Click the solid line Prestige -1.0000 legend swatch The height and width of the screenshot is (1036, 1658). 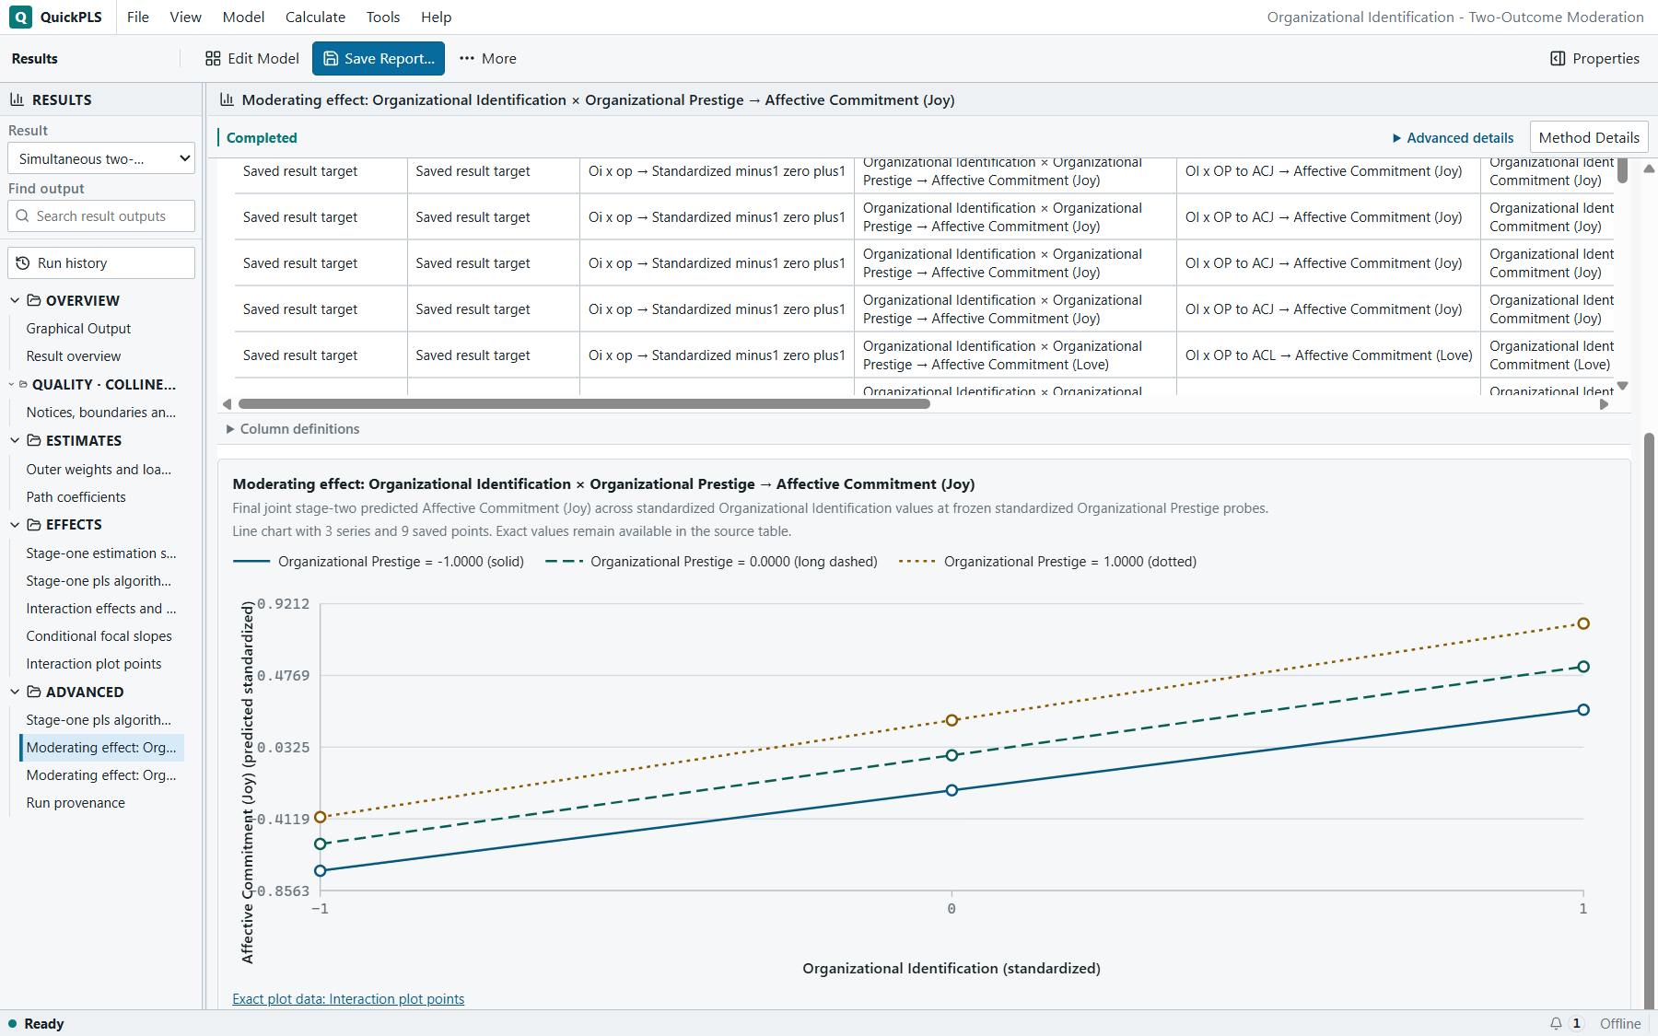point(251,561)
